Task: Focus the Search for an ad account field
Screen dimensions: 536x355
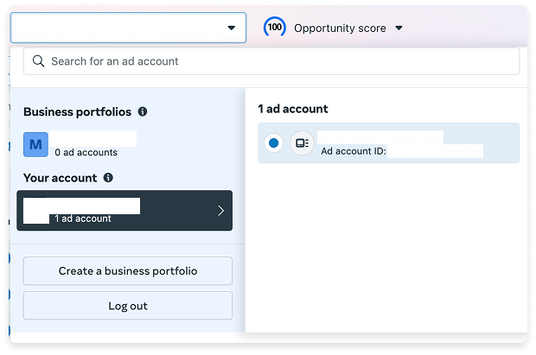Action: (x=271, y=61)
